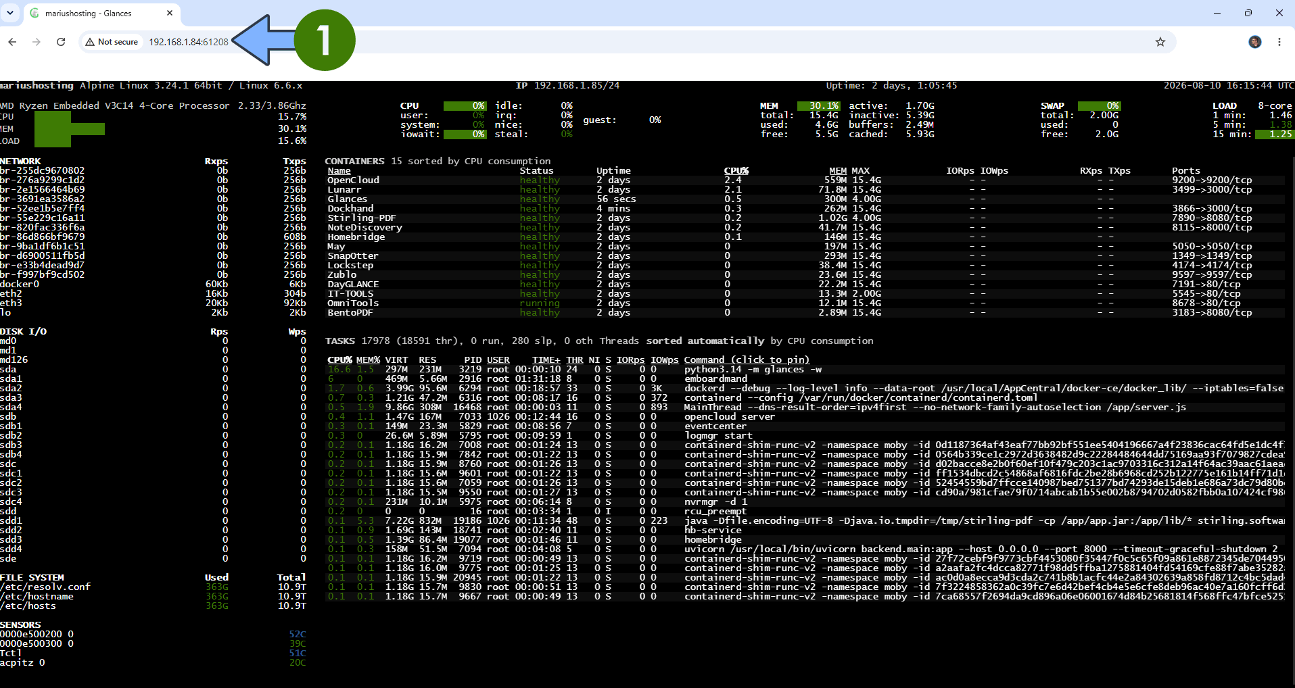Click the docker0 network interface row

(153, 285)
